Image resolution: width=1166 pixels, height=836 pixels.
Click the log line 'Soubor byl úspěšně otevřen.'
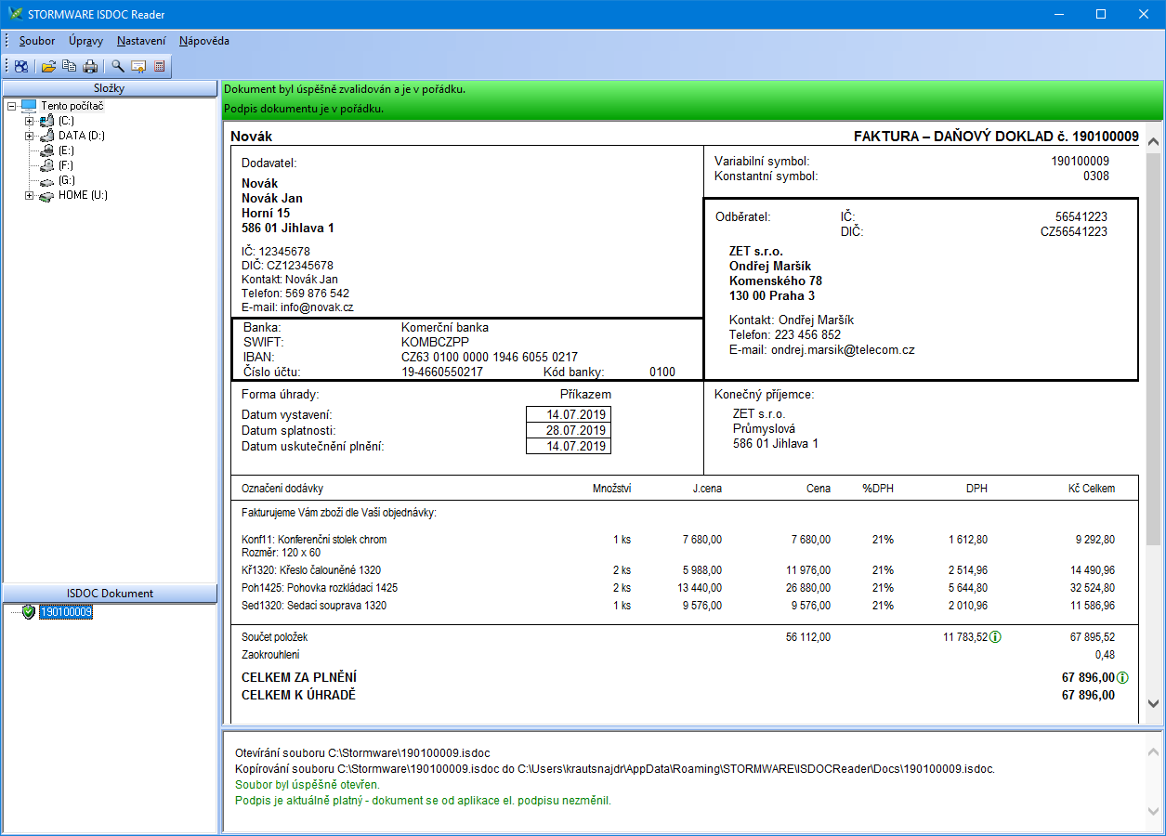pyautogui.click(x=308, y=785)
